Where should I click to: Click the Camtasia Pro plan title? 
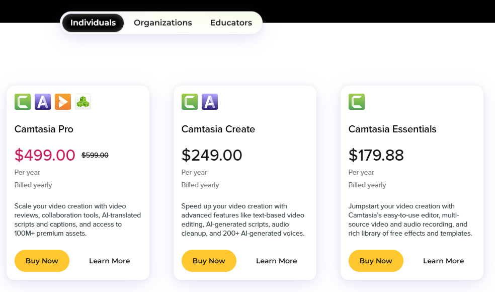(44, 129)
